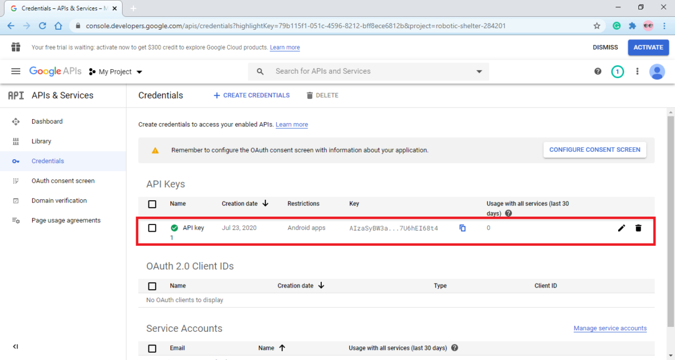Expand the My Project selector dropdown
This screenshot has width=675, height=360.
[x=116, y=72]
